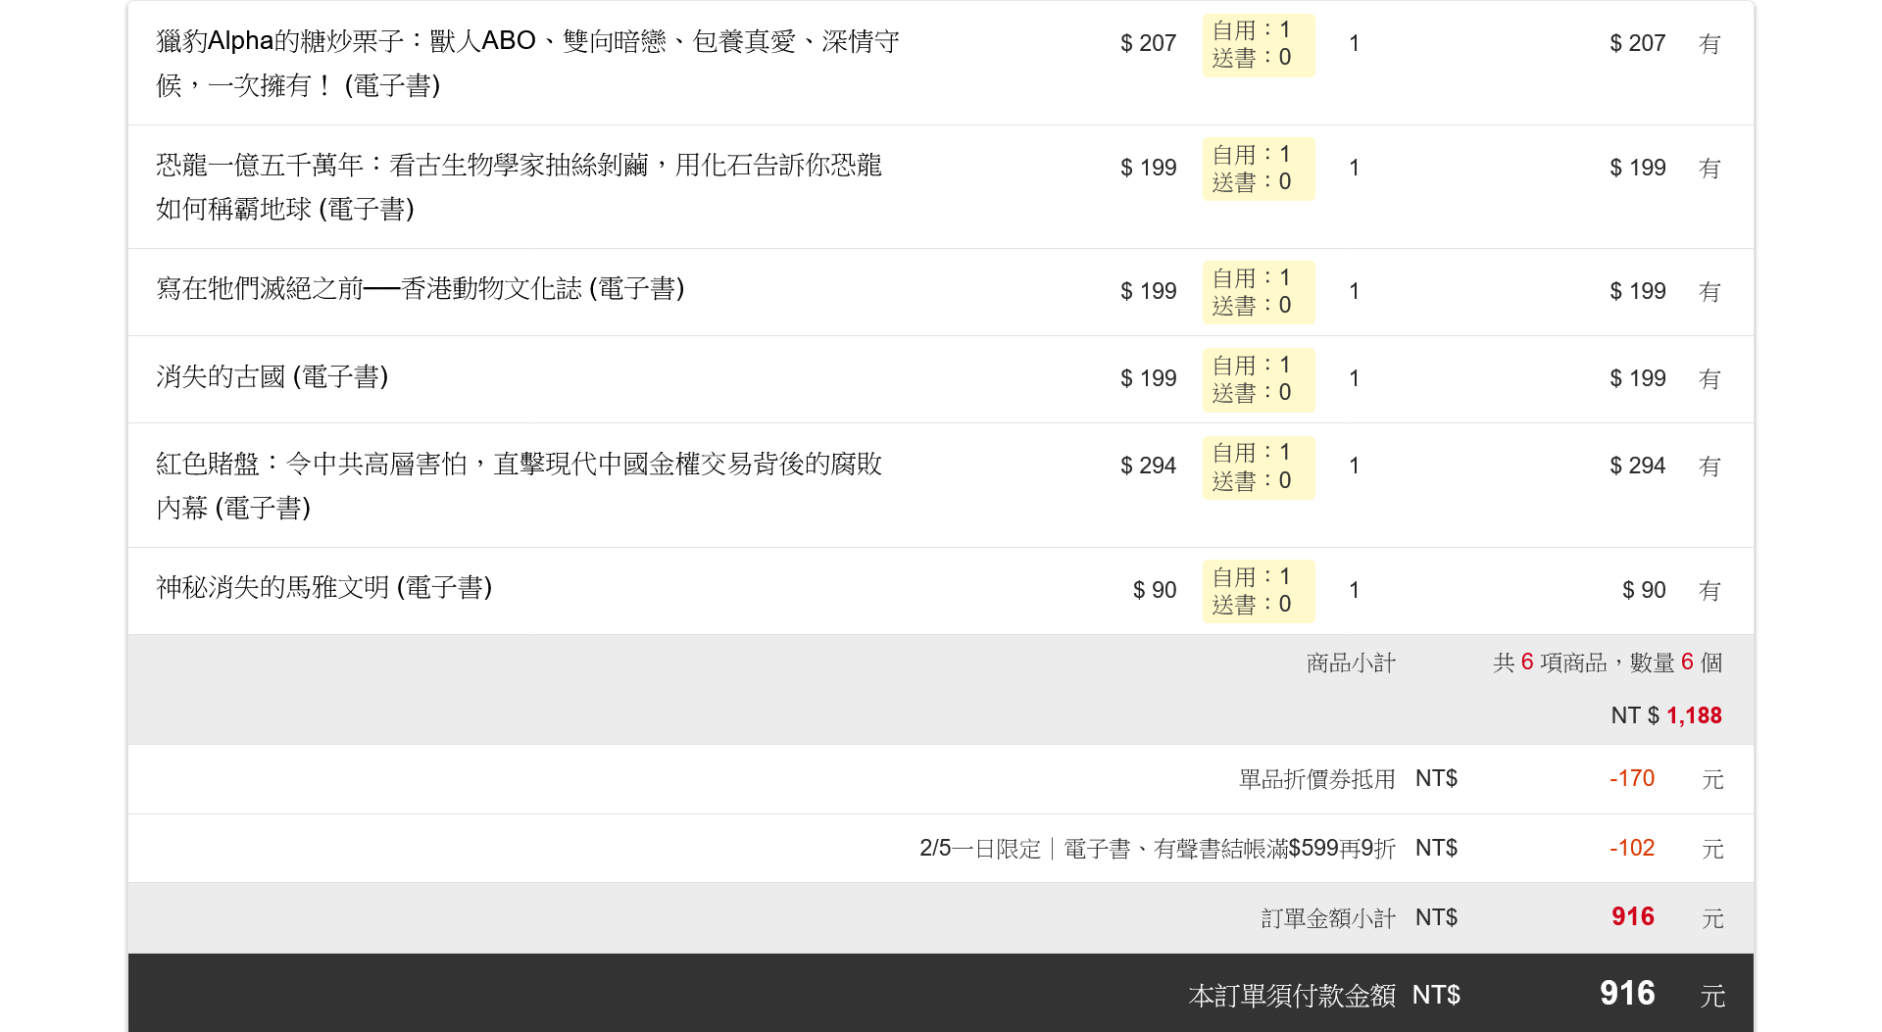
Task: Click the 訂單金額小計 label
Action: (1328, 918)
